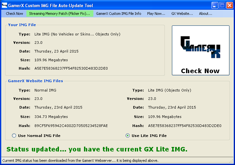Close the Auto-Update Tool window
This screenshot has width=235, height=165.
coord(230,5)
